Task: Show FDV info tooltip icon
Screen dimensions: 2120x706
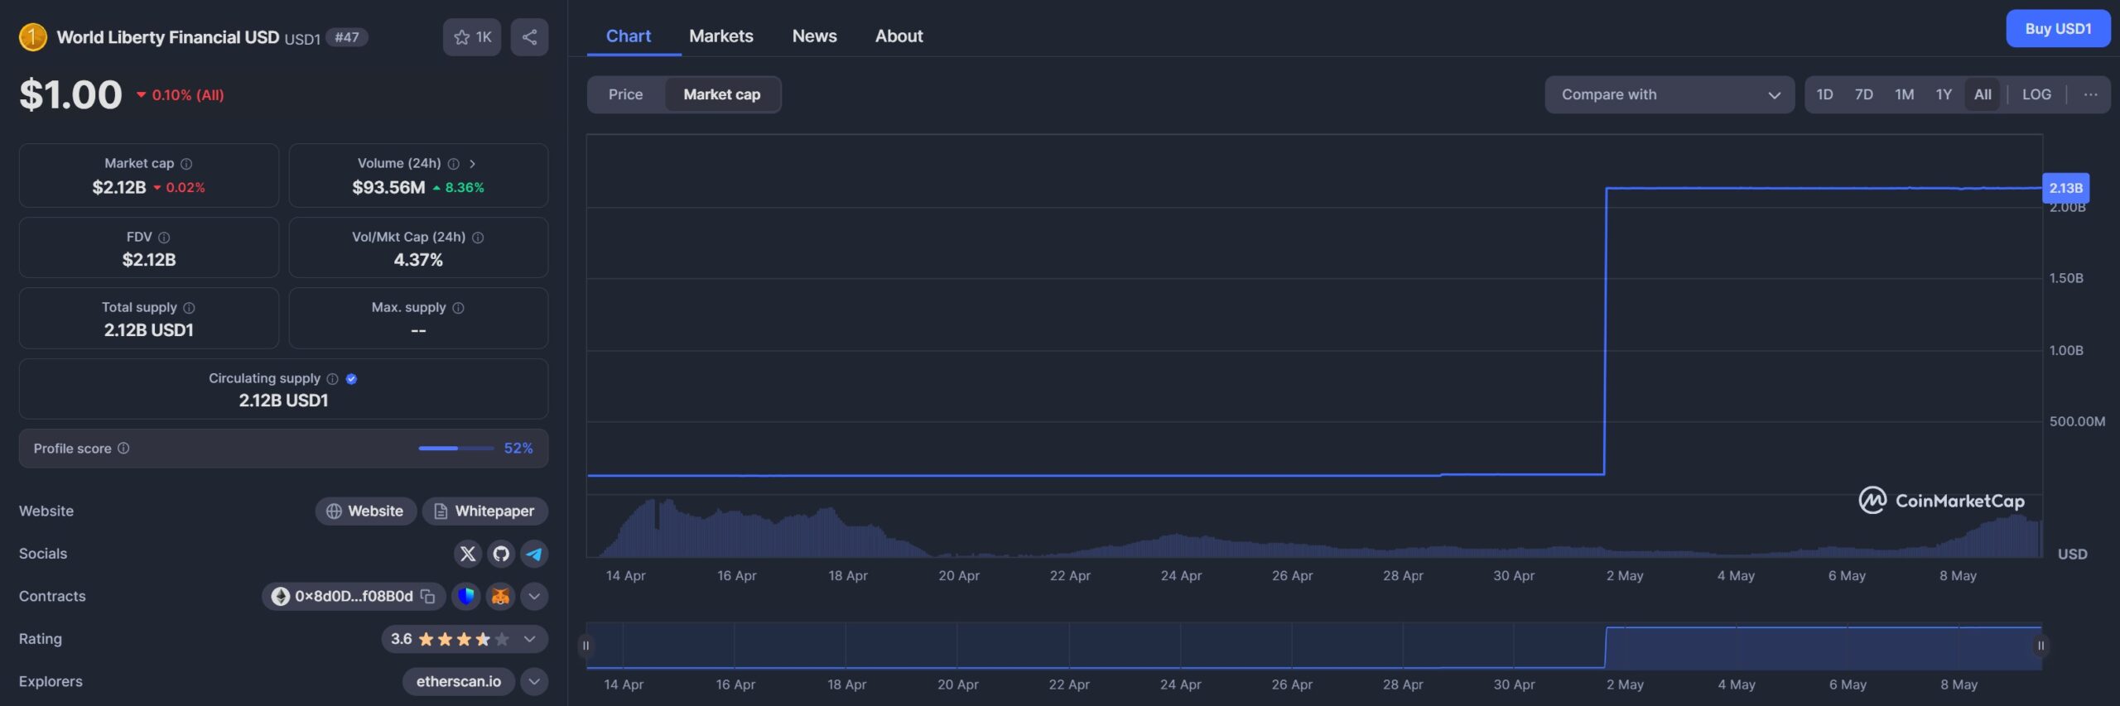Action: tap(164, 238)
